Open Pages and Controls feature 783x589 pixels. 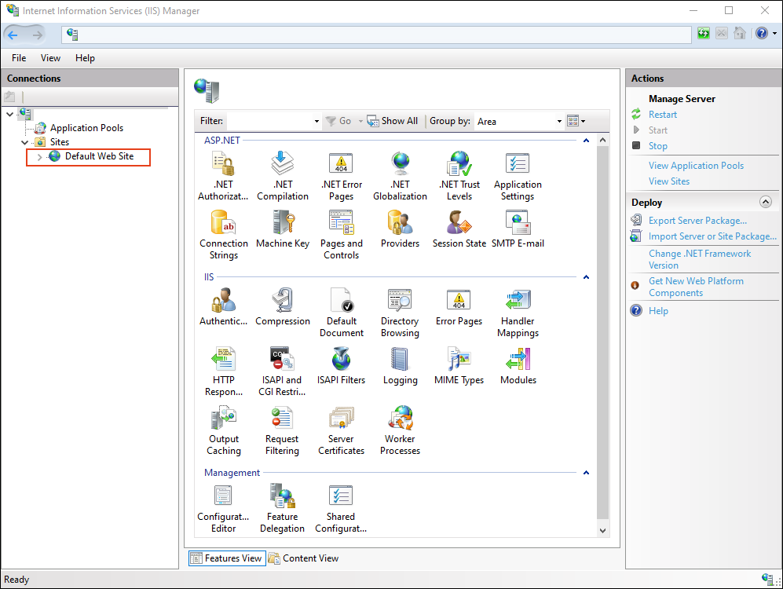pos(341,235)
